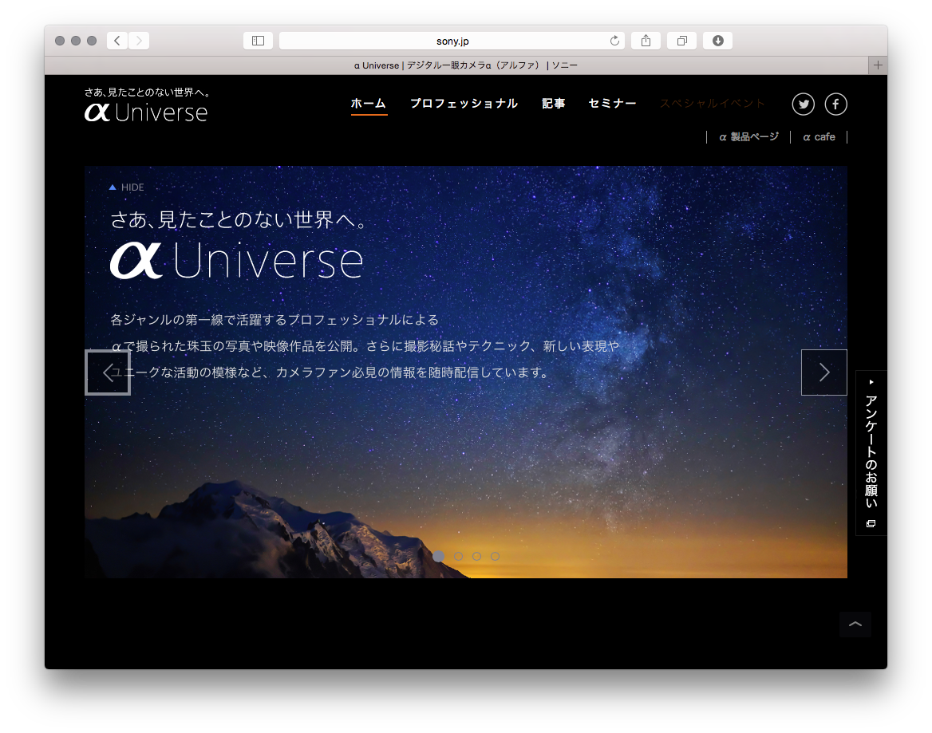Select the third carousel dot
The width and height of the screenshot is (932, 733).
point(476,557)
